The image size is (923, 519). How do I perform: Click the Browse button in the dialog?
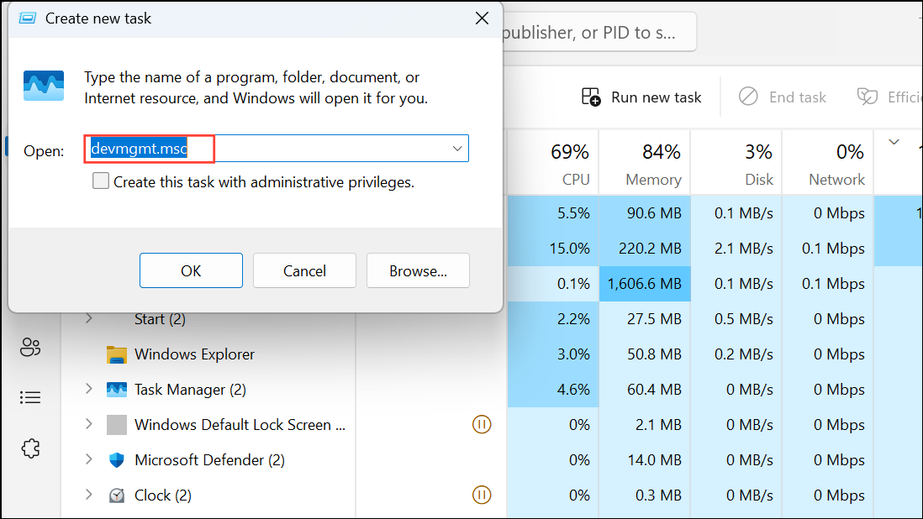pyautogui.click(x=418, y=270)
